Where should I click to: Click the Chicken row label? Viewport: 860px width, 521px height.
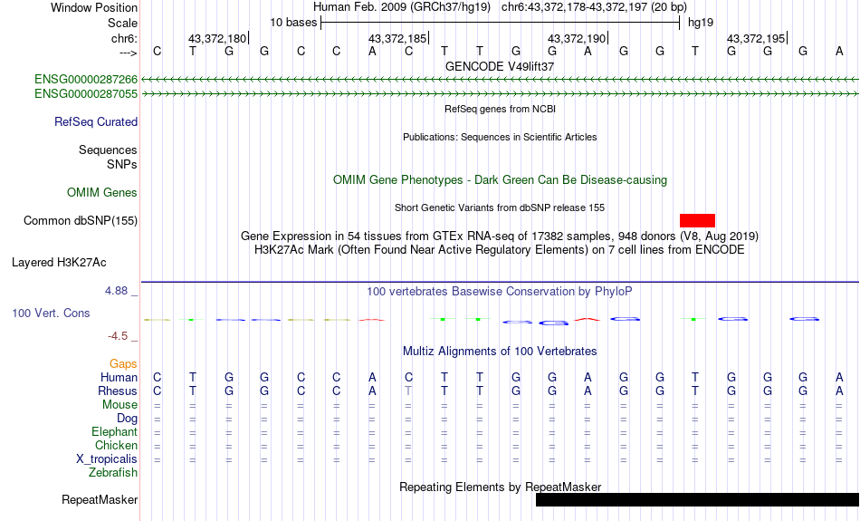click(116, 445)
